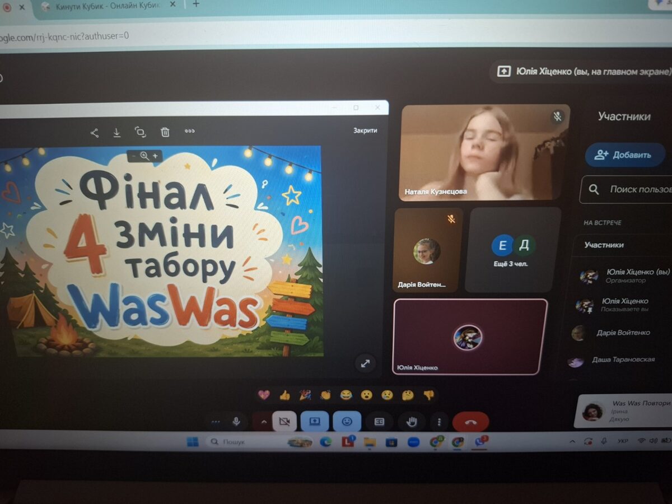This screenshot has width=672, height=504.
Task: Select the Юлія Хіценко self tile
Action: pos(470,337)
